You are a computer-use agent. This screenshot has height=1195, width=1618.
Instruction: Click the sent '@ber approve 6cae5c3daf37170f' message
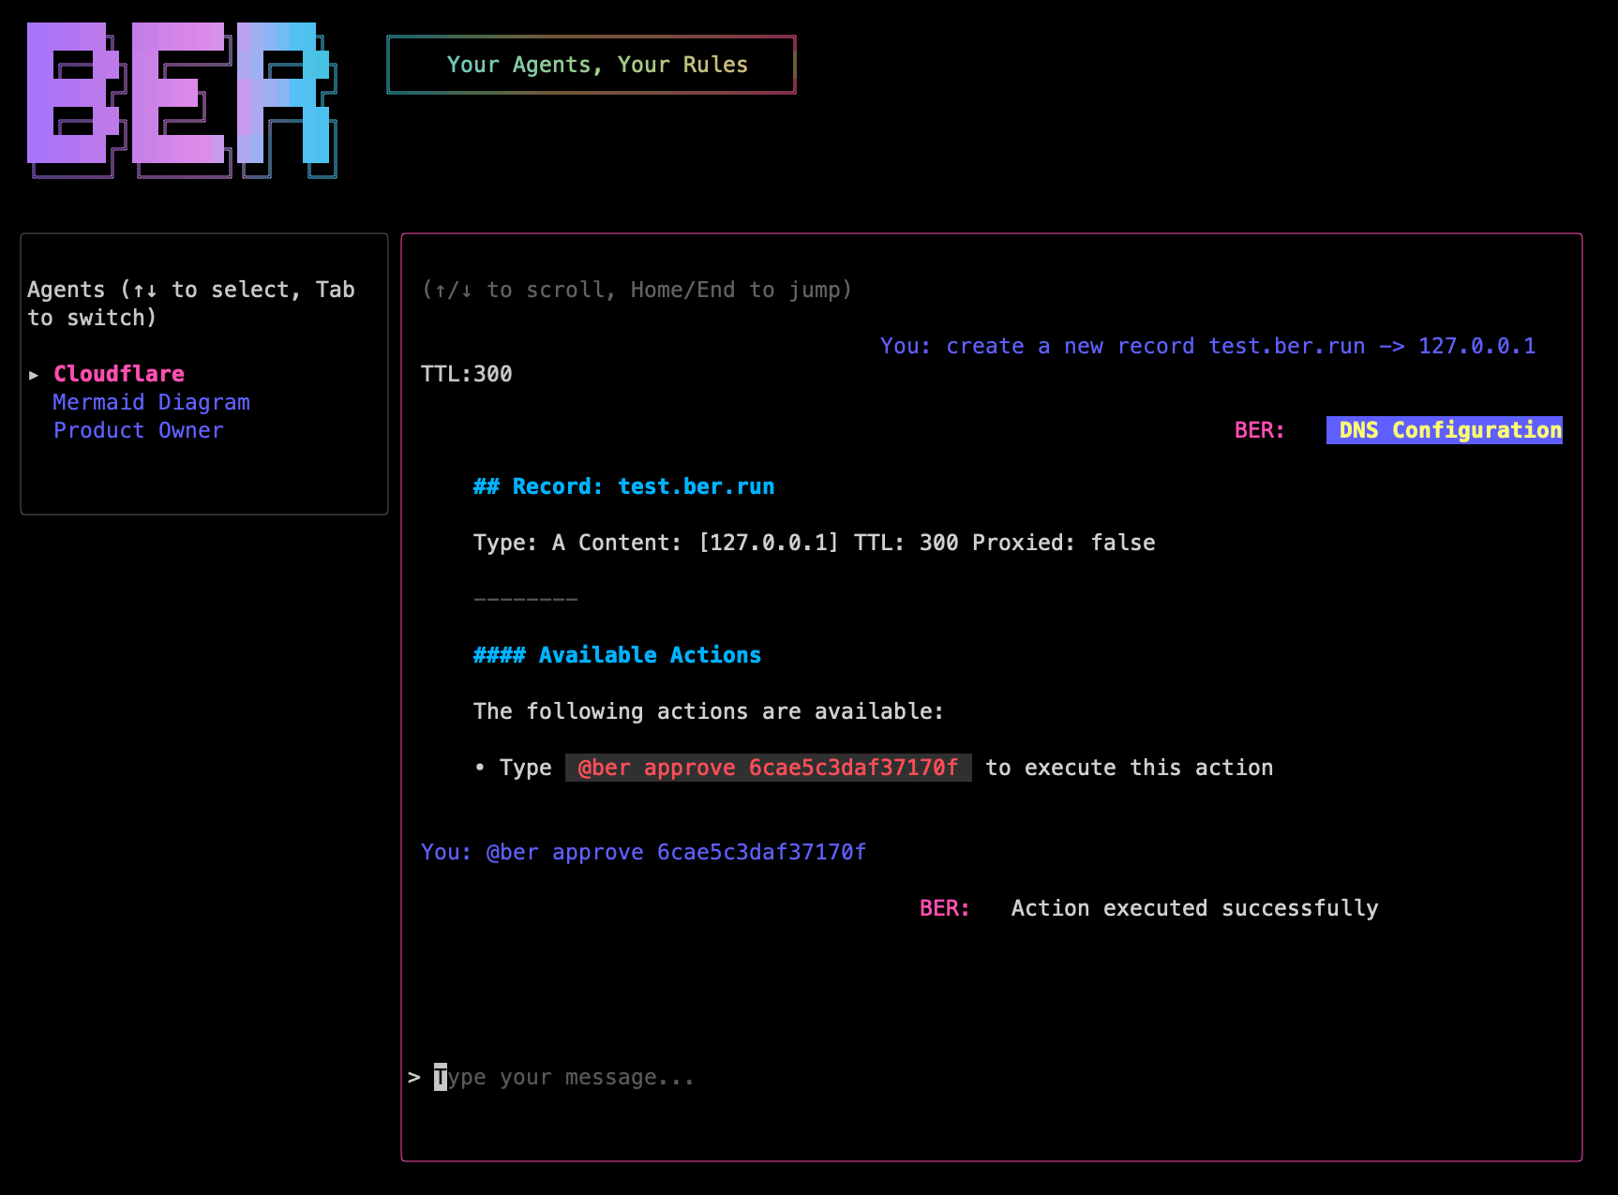(x=643, y=852)
